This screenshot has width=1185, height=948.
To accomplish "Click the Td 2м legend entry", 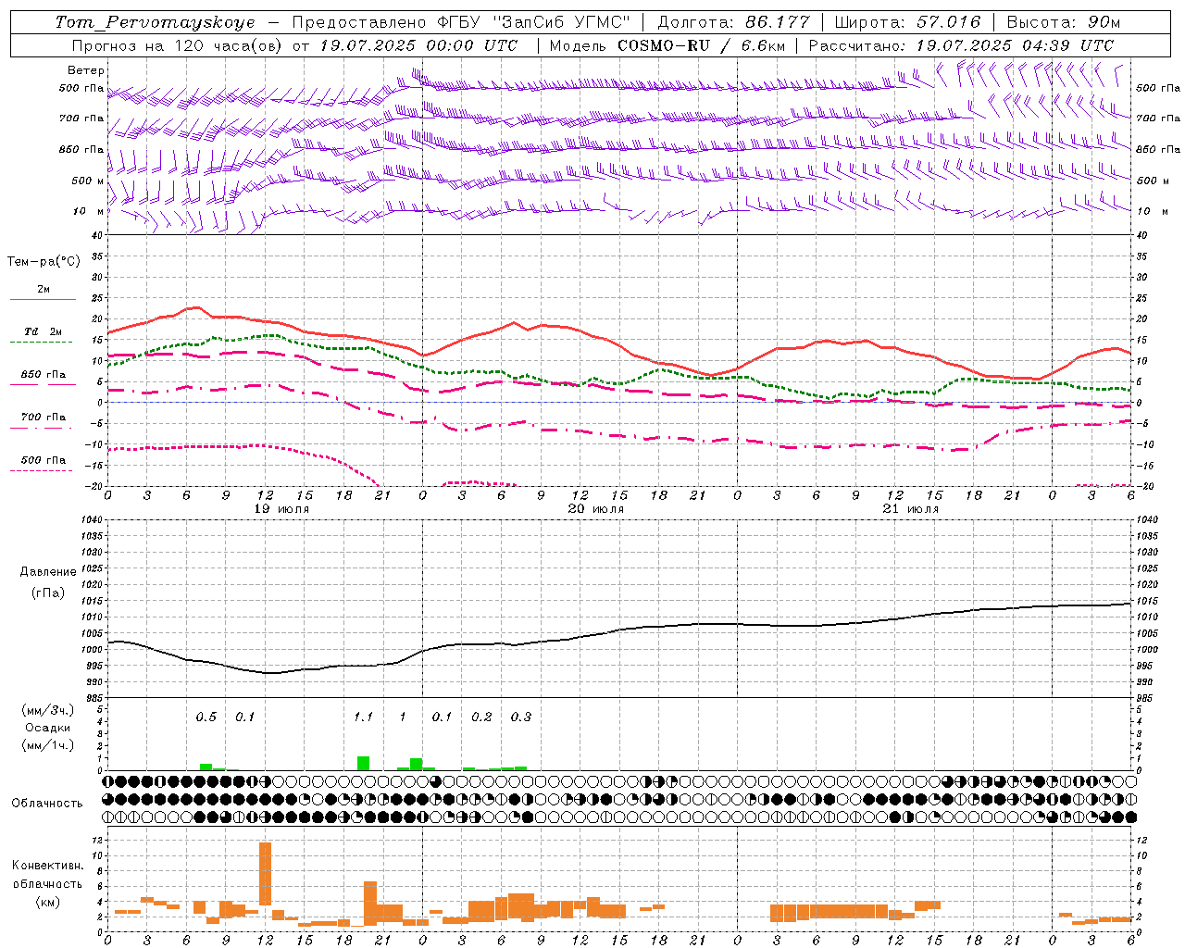I will pos(44,331).
